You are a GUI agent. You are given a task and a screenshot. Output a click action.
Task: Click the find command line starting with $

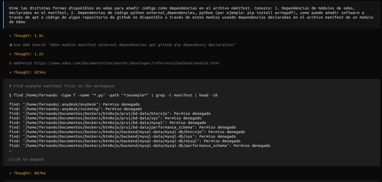coord(113,95)
